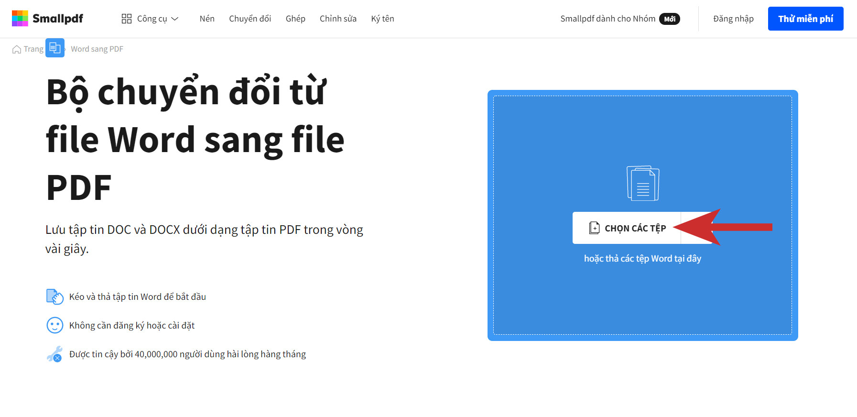Open Smallpdf dành cho Nhóm link
The width and height of the screenshot is (857, 417).
607,19
